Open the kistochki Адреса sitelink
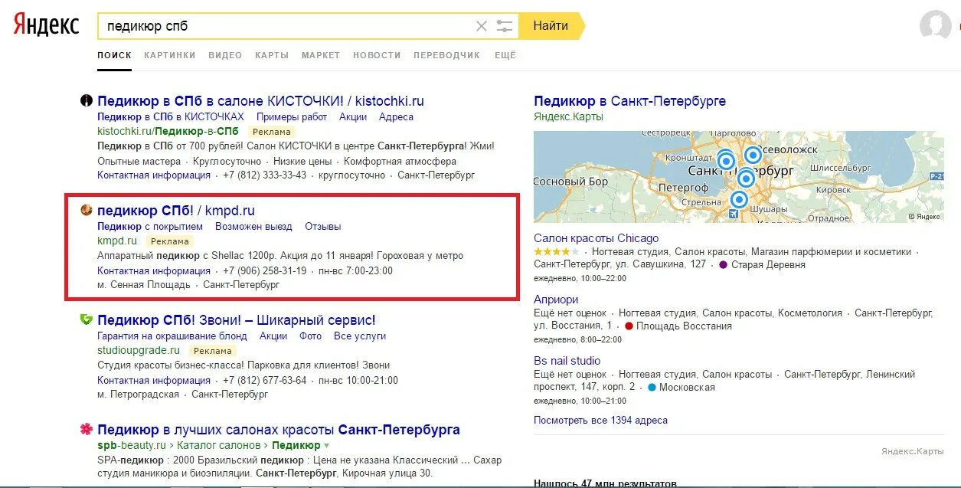Viewport: 961px width, 488px height. tap(396, 117)
